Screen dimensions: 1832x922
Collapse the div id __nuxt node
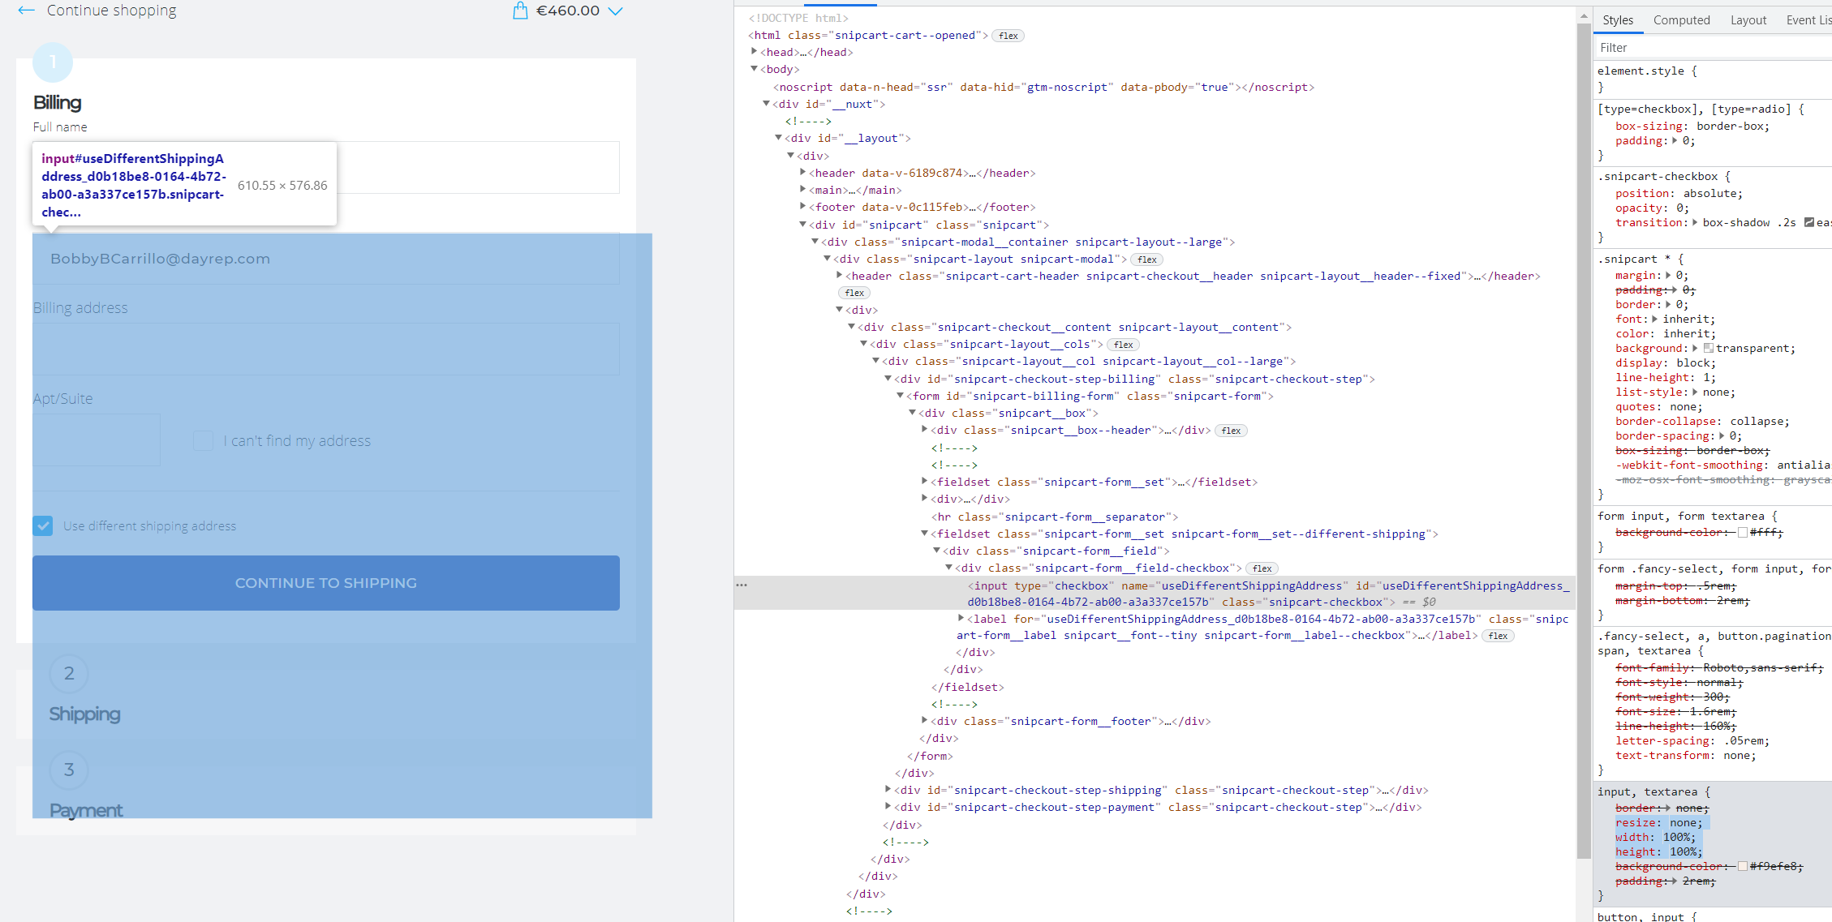[x=767, y=104]
